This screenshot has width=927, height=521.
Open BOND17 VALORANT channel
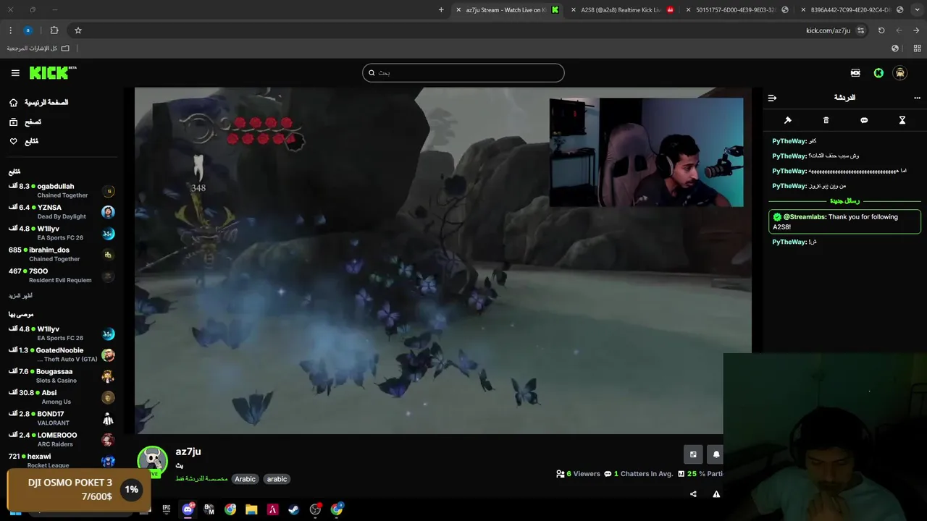pyautogui.click(x=61, y=418)
